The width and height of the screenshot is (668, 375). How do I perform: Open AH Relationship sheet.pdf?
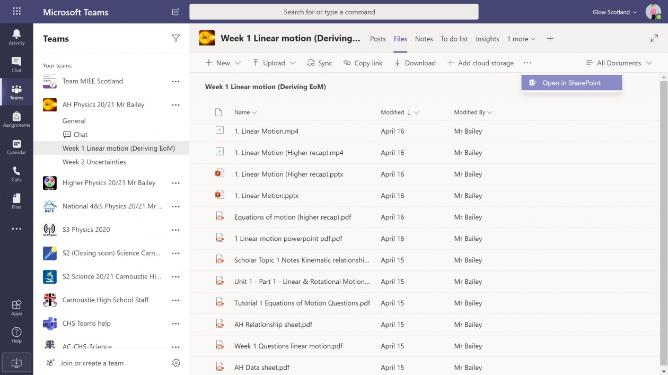click(274, 325)
